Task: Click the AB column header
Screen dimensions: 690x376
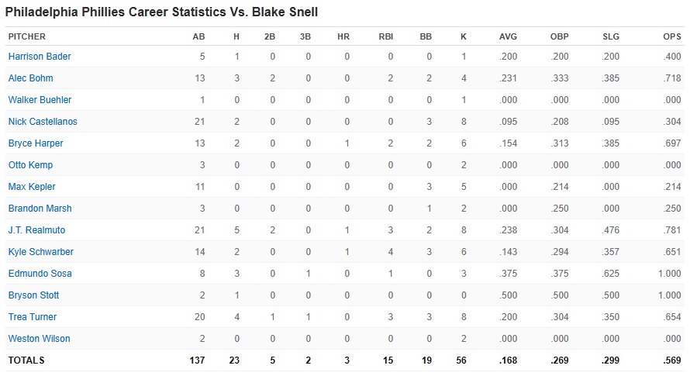Action: (199, 36)
